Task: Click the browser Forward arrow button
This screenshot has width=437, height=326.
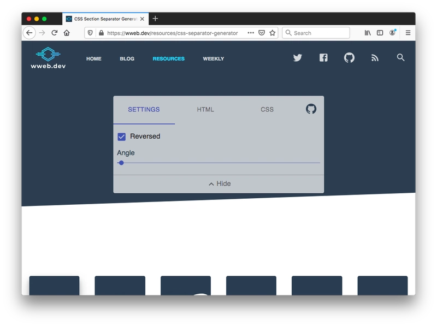Action: click(42, 33)
